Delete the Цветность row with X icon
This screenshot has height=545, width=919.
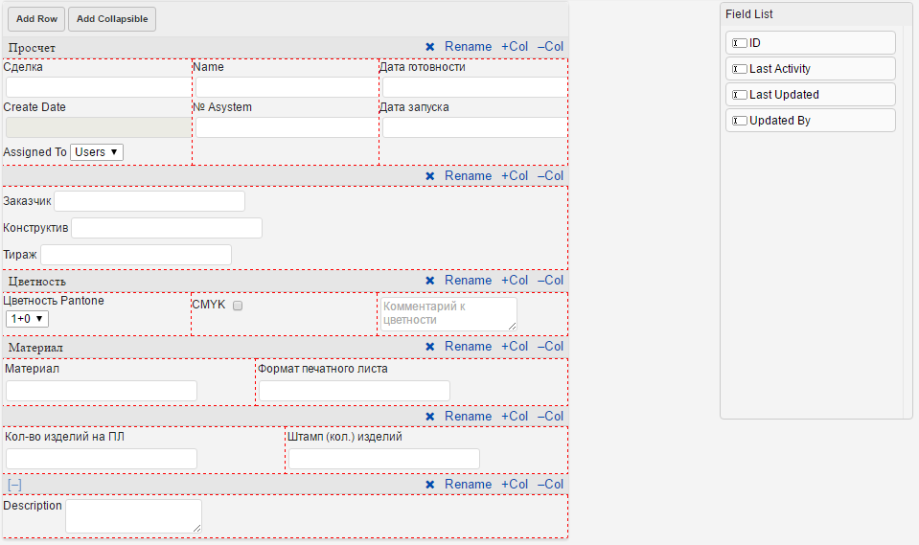click(x=430, y=281)
